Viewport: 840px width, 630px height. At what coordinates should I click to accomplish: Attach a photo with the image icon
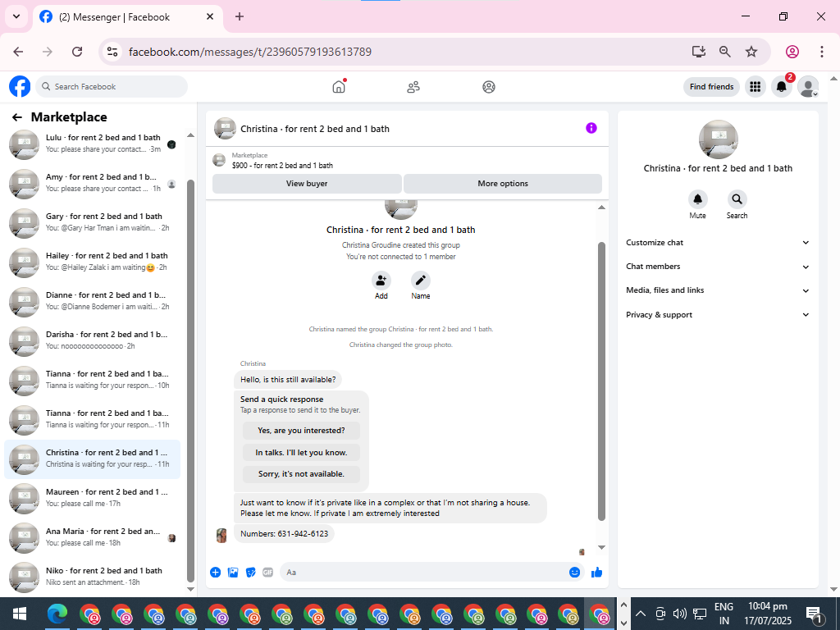(233, 572)
